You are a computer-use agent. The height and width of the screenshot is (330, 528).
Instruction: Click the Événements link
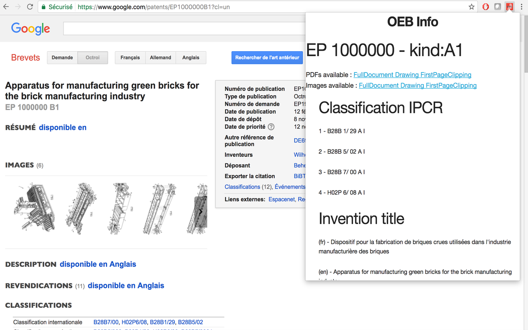[x=290, y=187]
